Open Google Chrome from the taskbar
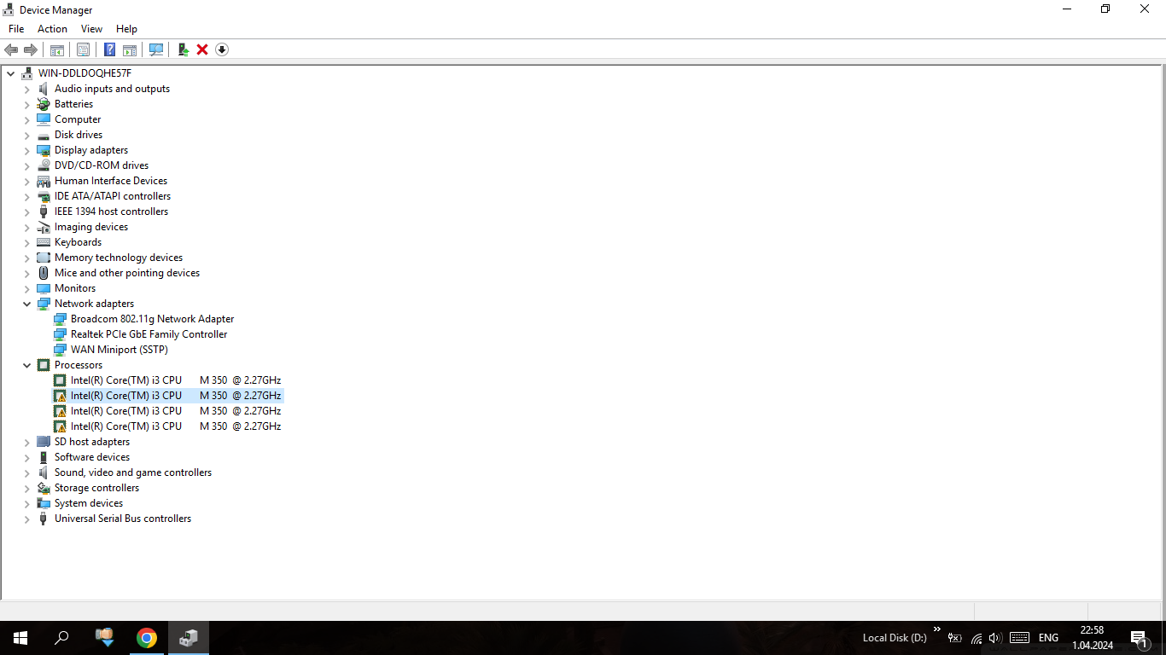Screen dimensions: 1166x655 pos(147,638)
